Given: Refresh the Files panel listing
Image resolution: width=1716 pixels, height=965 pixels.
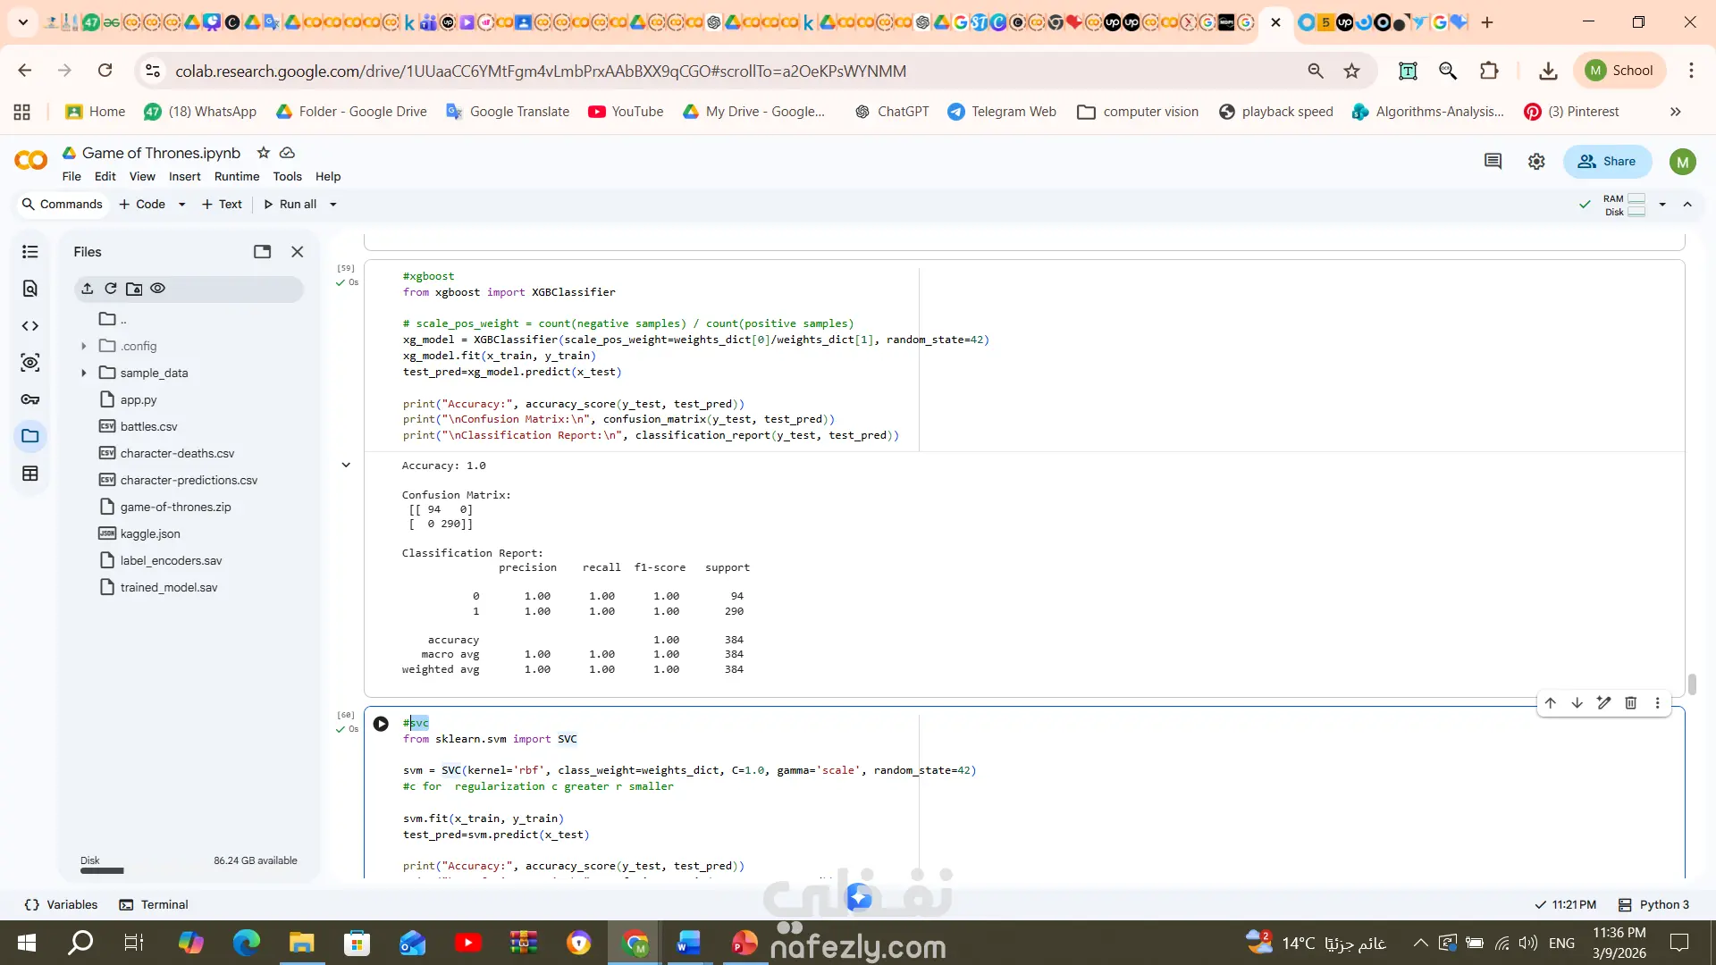Looking at the screenshot, I should click(111, 289).
